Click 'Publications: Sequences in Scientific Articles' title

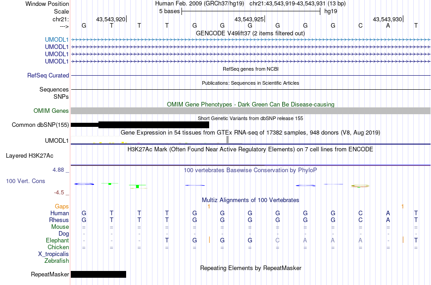coord(250,83)
